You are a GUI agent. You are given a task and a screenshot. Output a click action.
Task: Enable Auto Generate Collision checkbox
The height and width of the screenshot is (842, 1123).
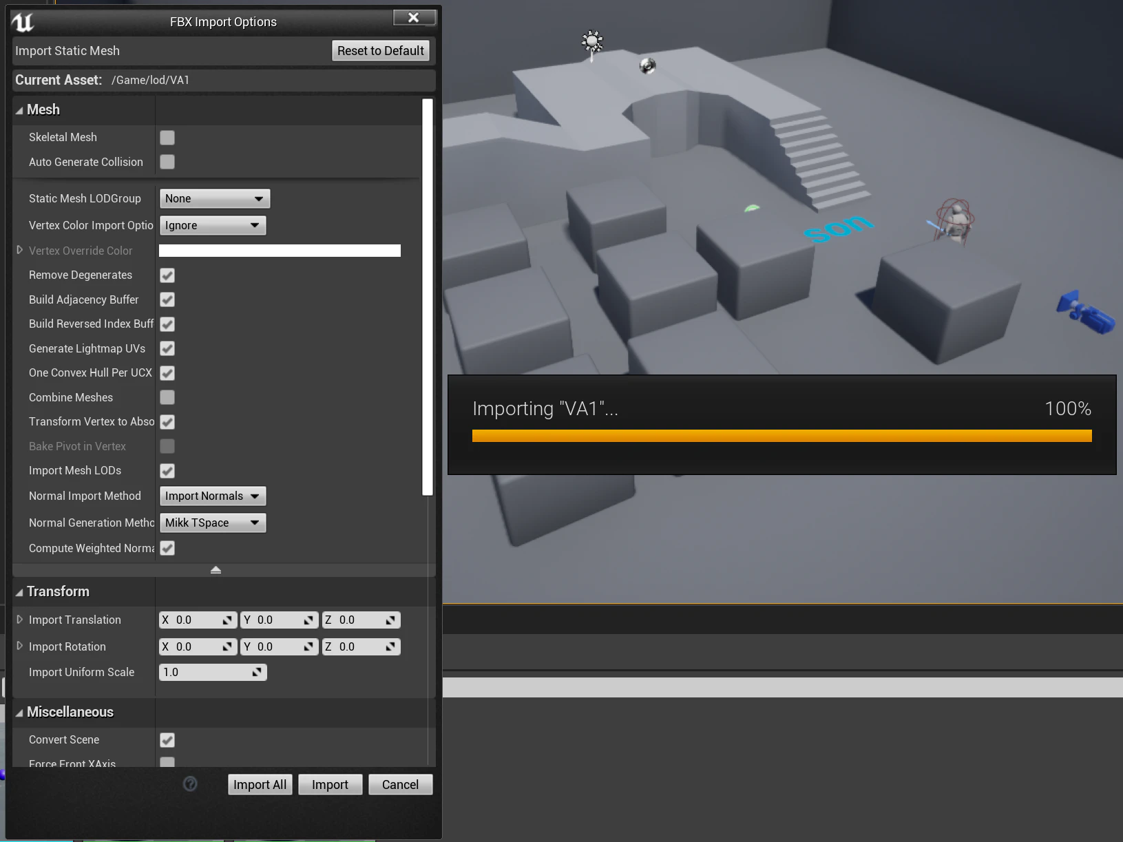click(x=167, y=162)
